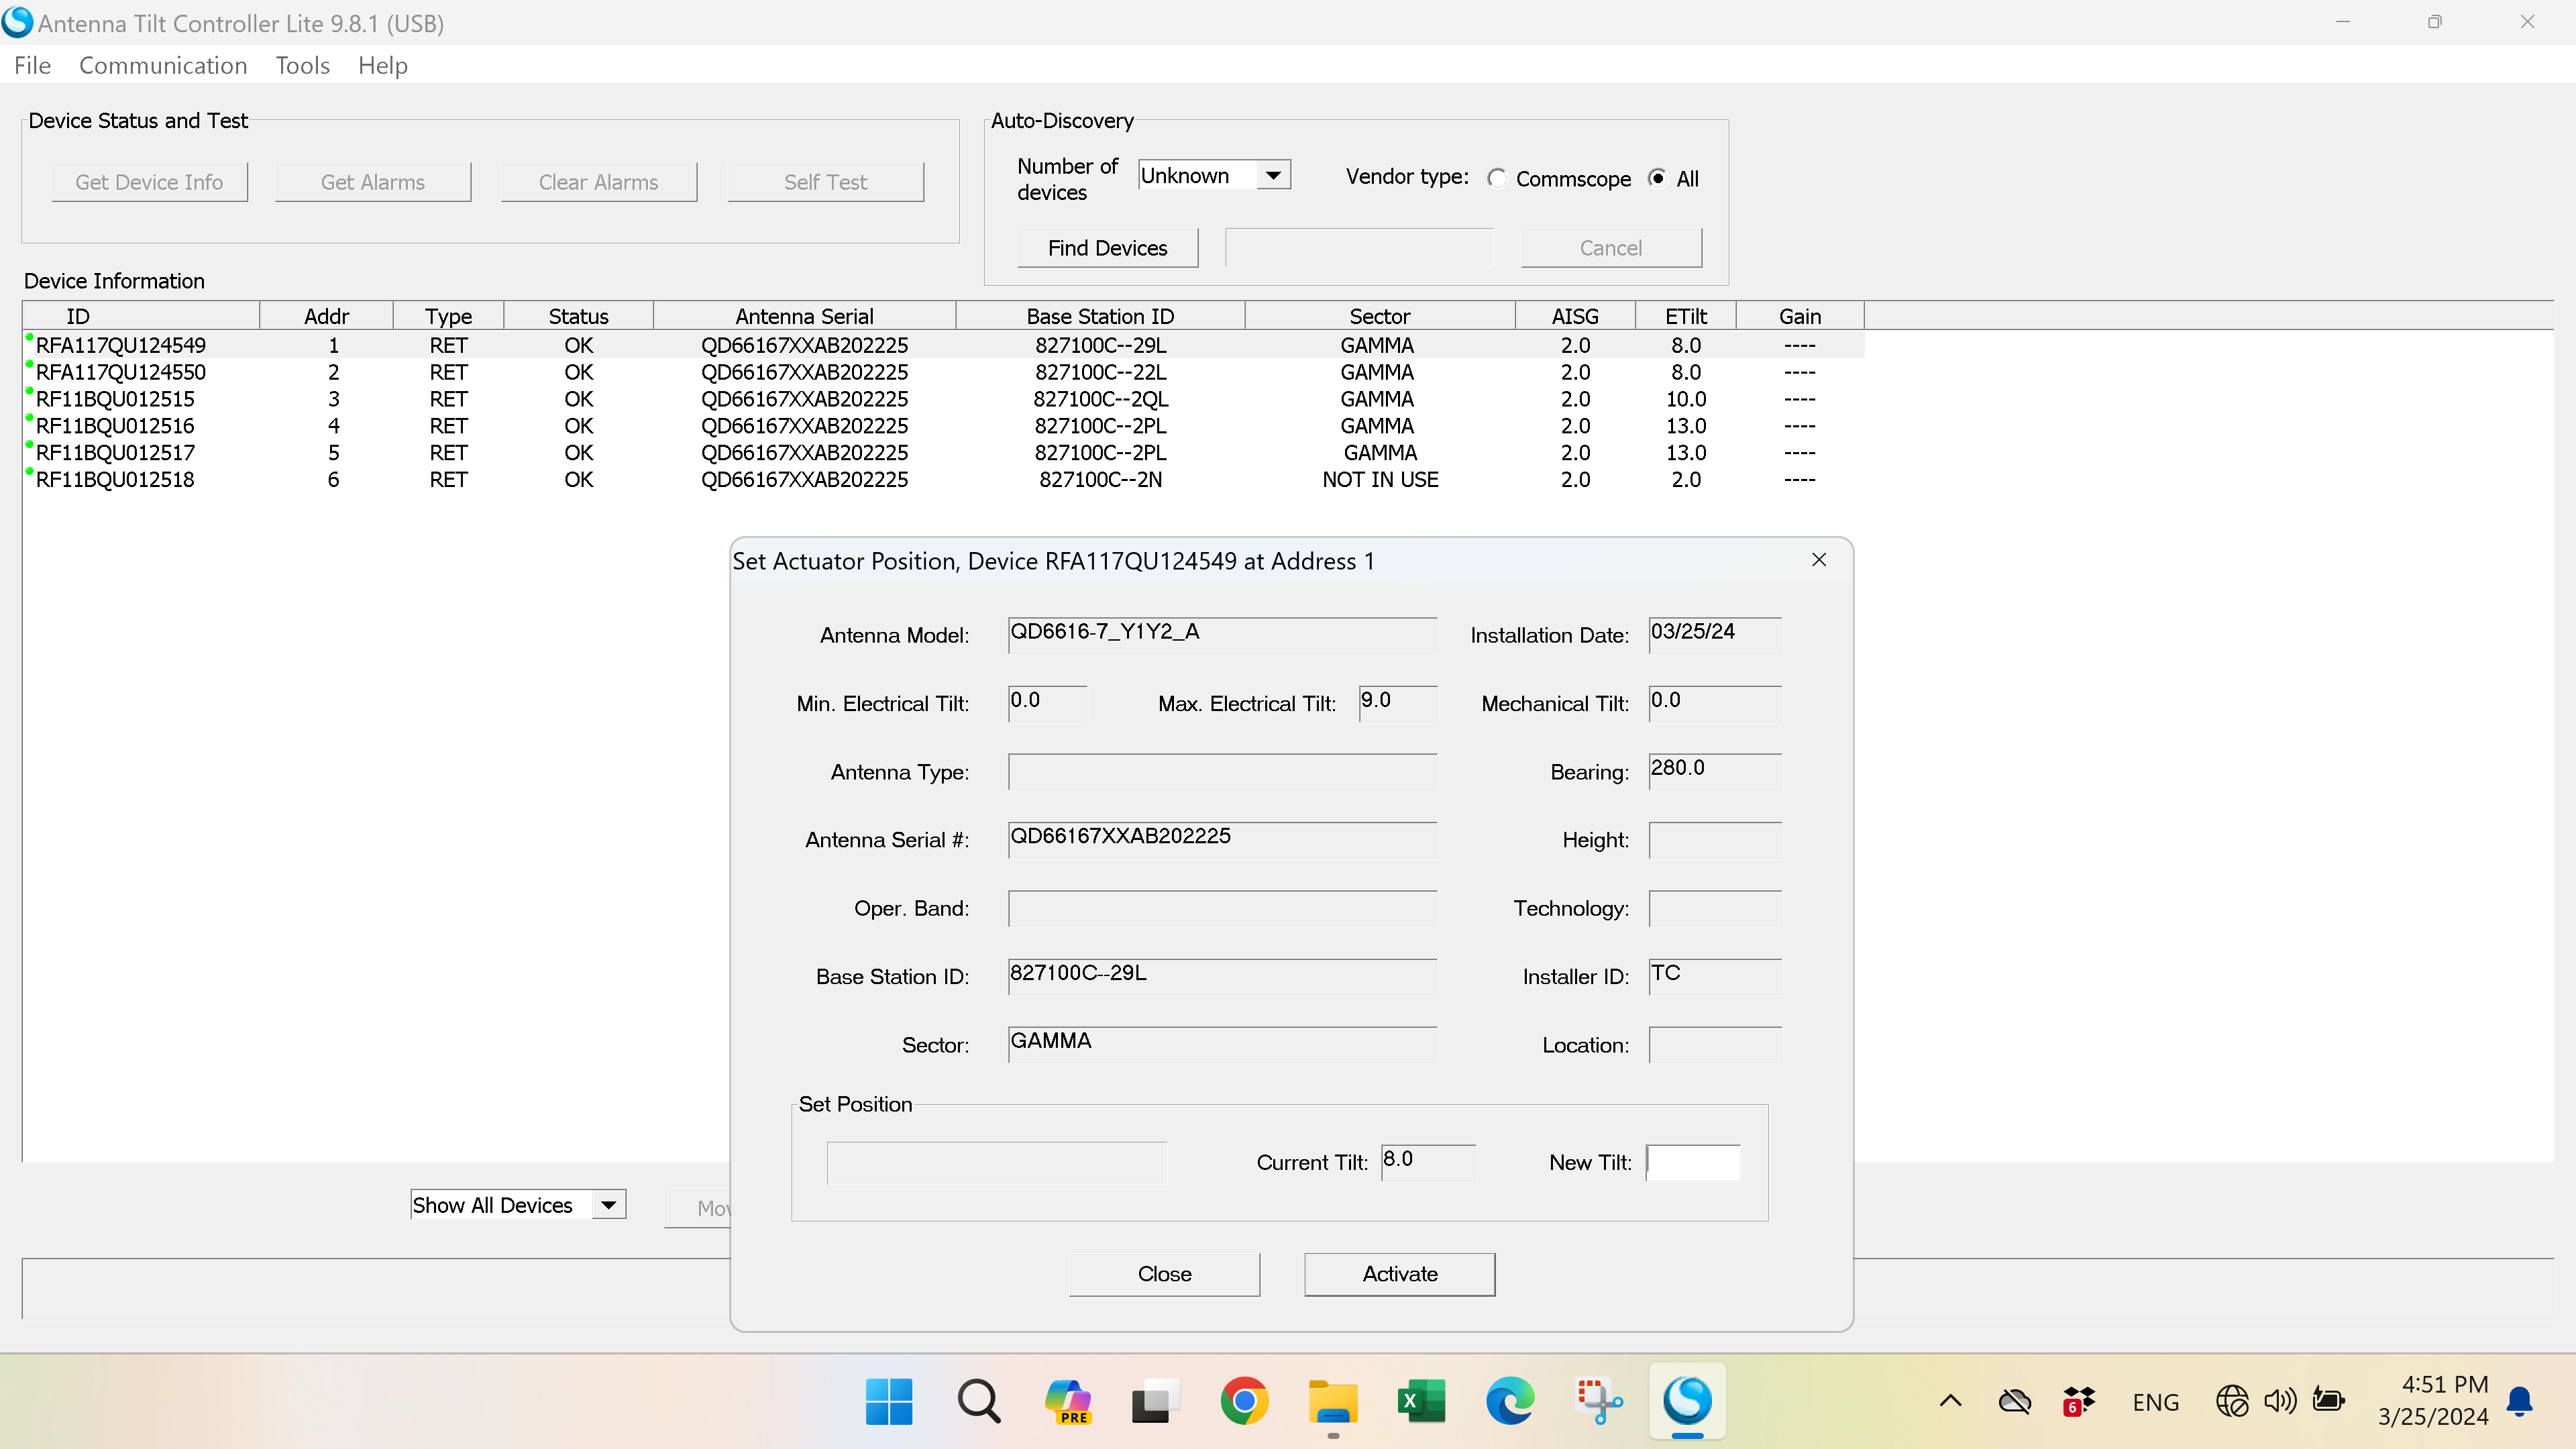Select device row RF11BQU012515
This screenshot has height=1449, width=2576.
[943, 399]
